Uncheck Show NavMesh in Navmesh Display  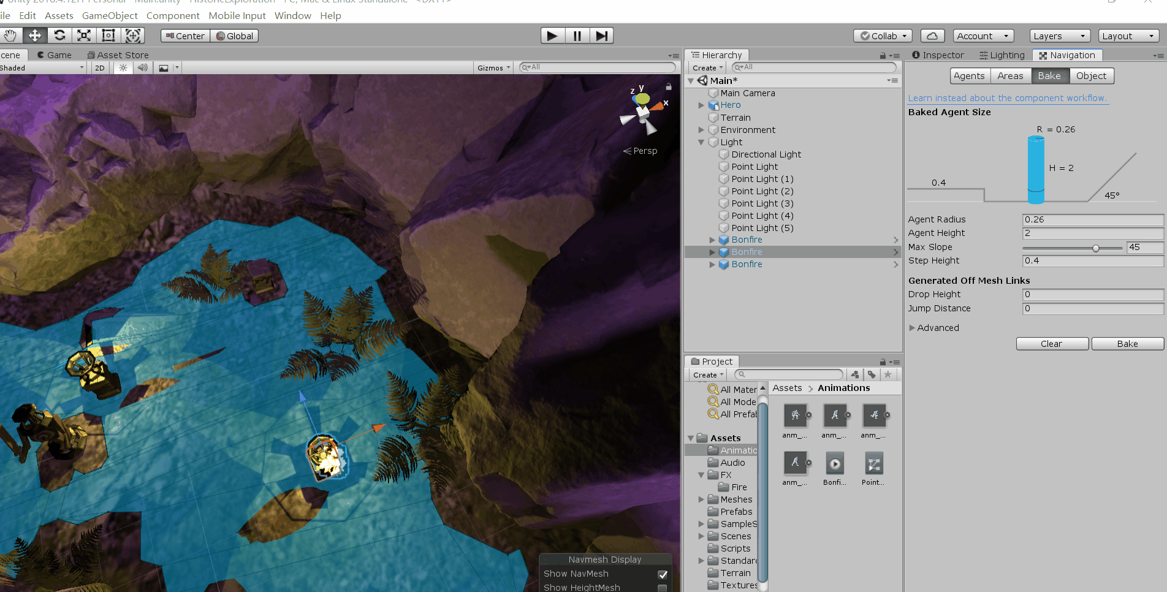tap(662, 574)
